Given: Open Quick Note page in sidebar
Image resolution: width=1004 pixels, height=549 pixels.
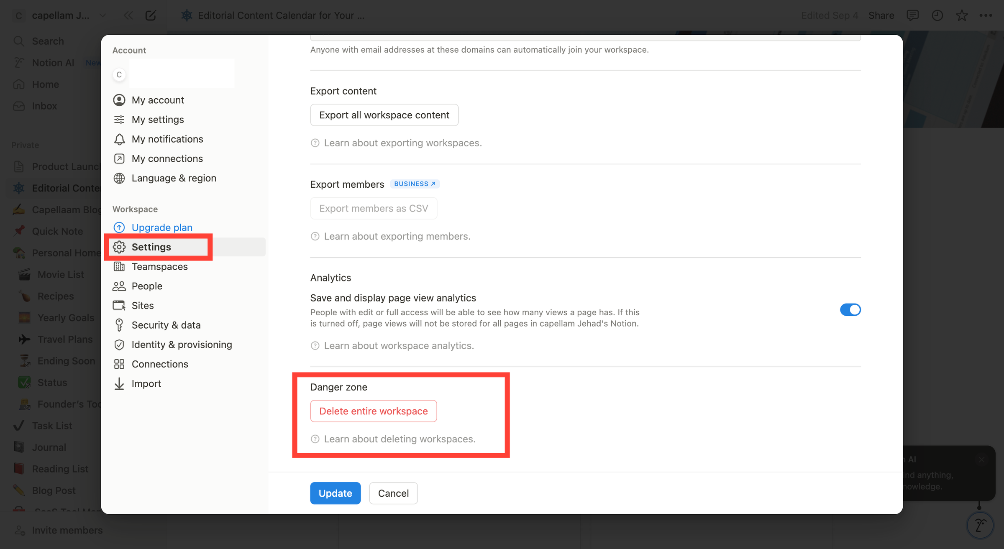Looking at the screenshot, I should pyautogui.click(x=57, y=231).
